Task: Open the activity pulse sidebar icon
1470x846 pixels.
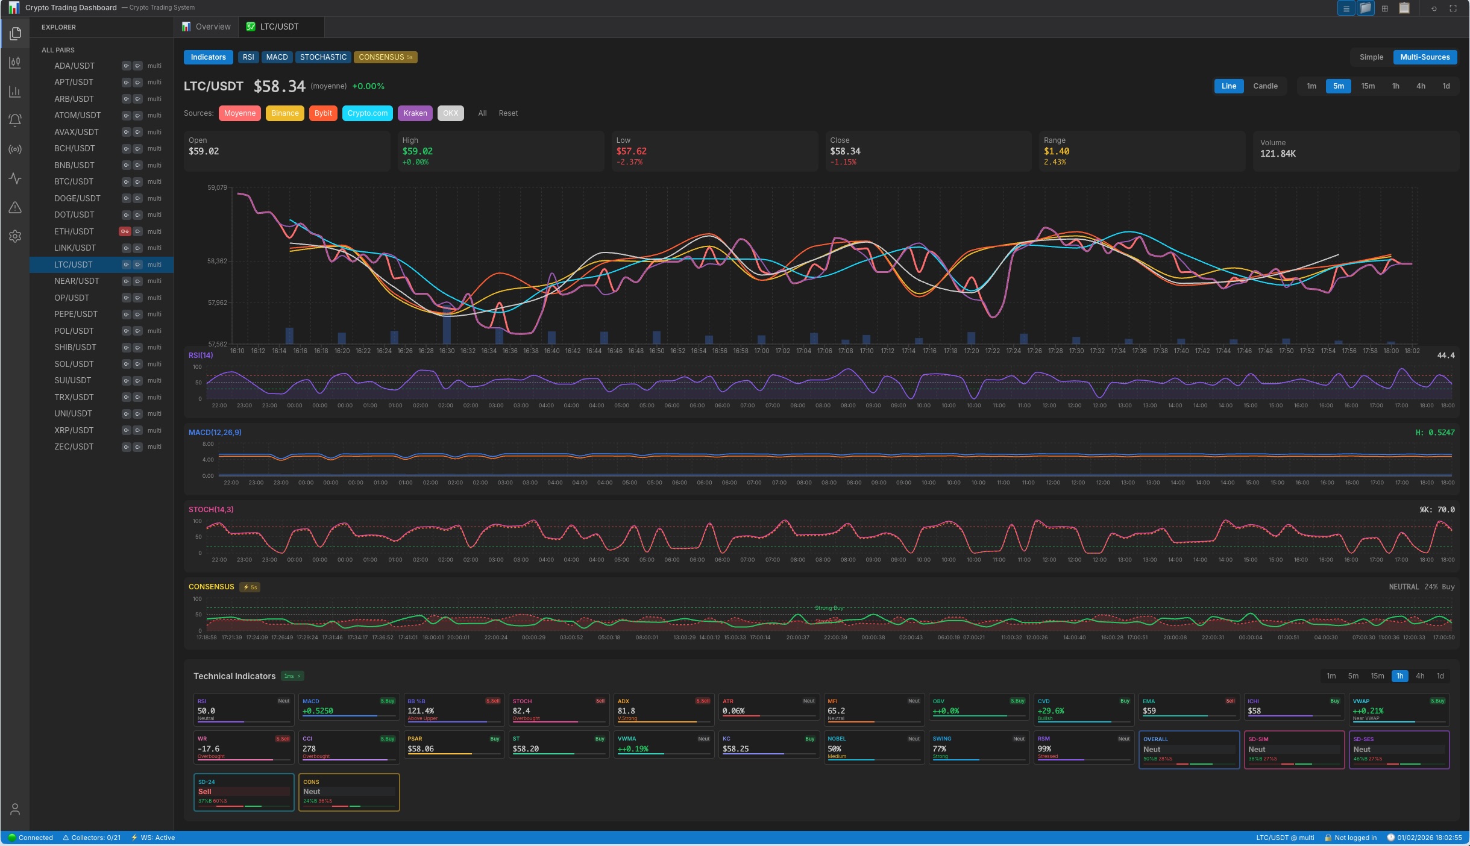Action: pyautogui.click(x=15, y=178)
